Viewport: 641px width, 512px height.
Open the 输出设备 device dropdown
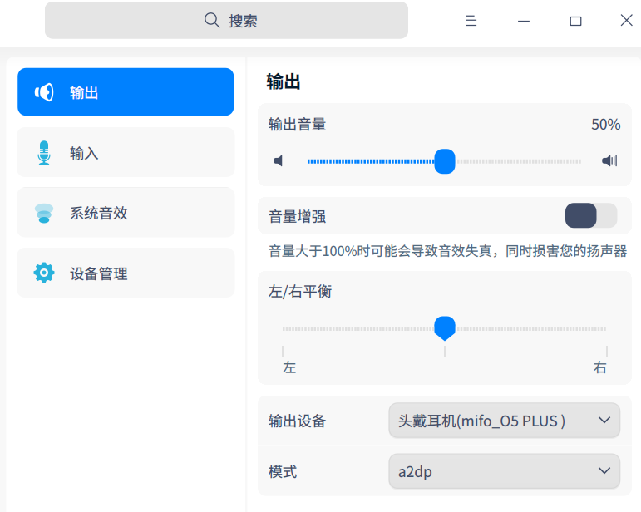pos(504,421)
